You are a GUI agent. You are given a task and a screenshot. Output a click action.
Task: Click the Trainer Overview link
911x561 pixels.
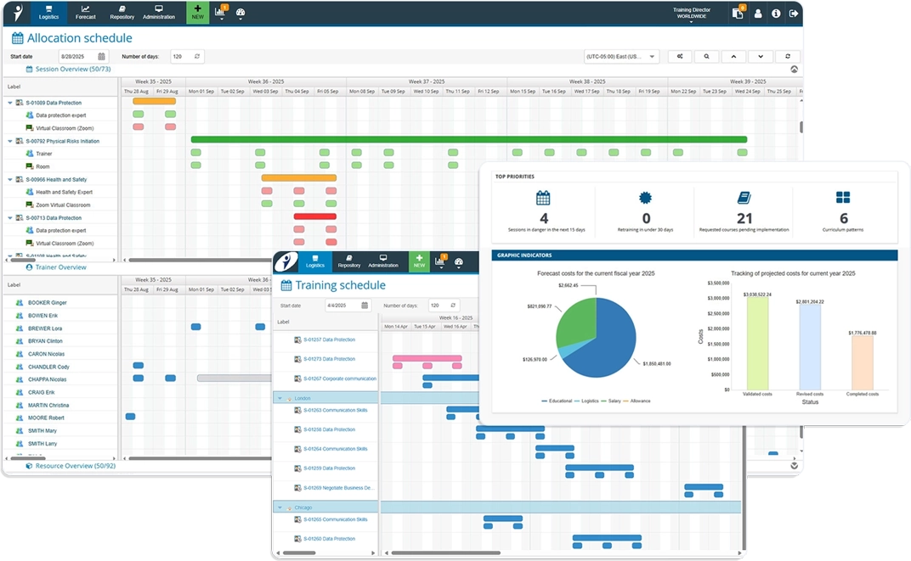click(x=60, y=267)
